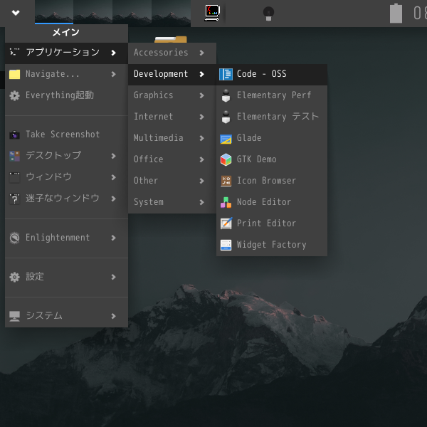Click the battery indicator in the shelf
This screenshot has height=427, width=427.
click(x=396, y=13)
